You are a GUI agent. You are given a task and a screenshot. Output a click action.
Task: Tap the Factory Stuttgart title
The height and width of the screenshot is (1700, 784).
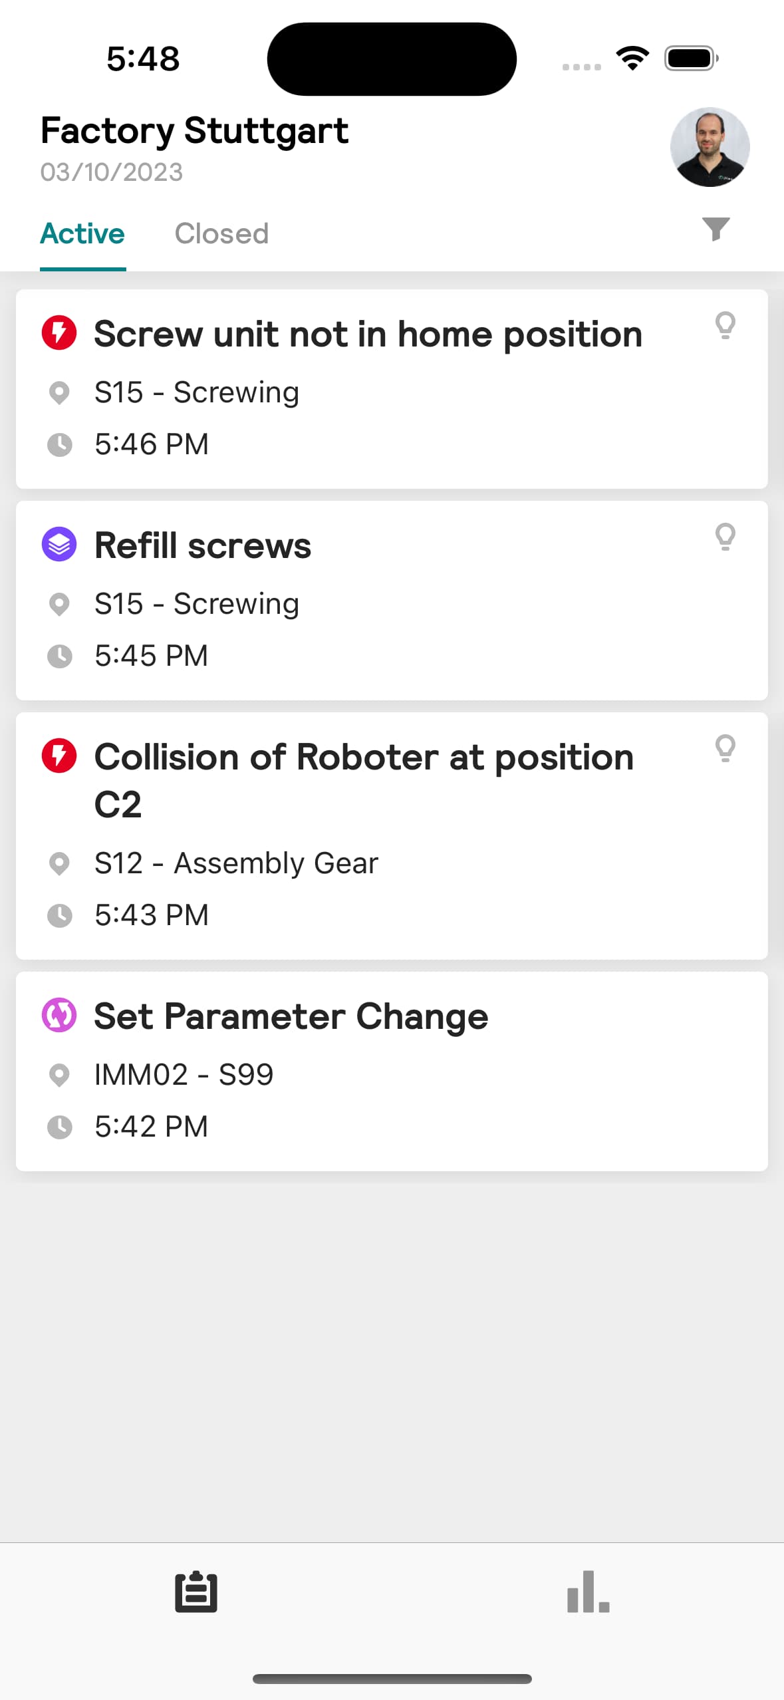coord(194,131)
